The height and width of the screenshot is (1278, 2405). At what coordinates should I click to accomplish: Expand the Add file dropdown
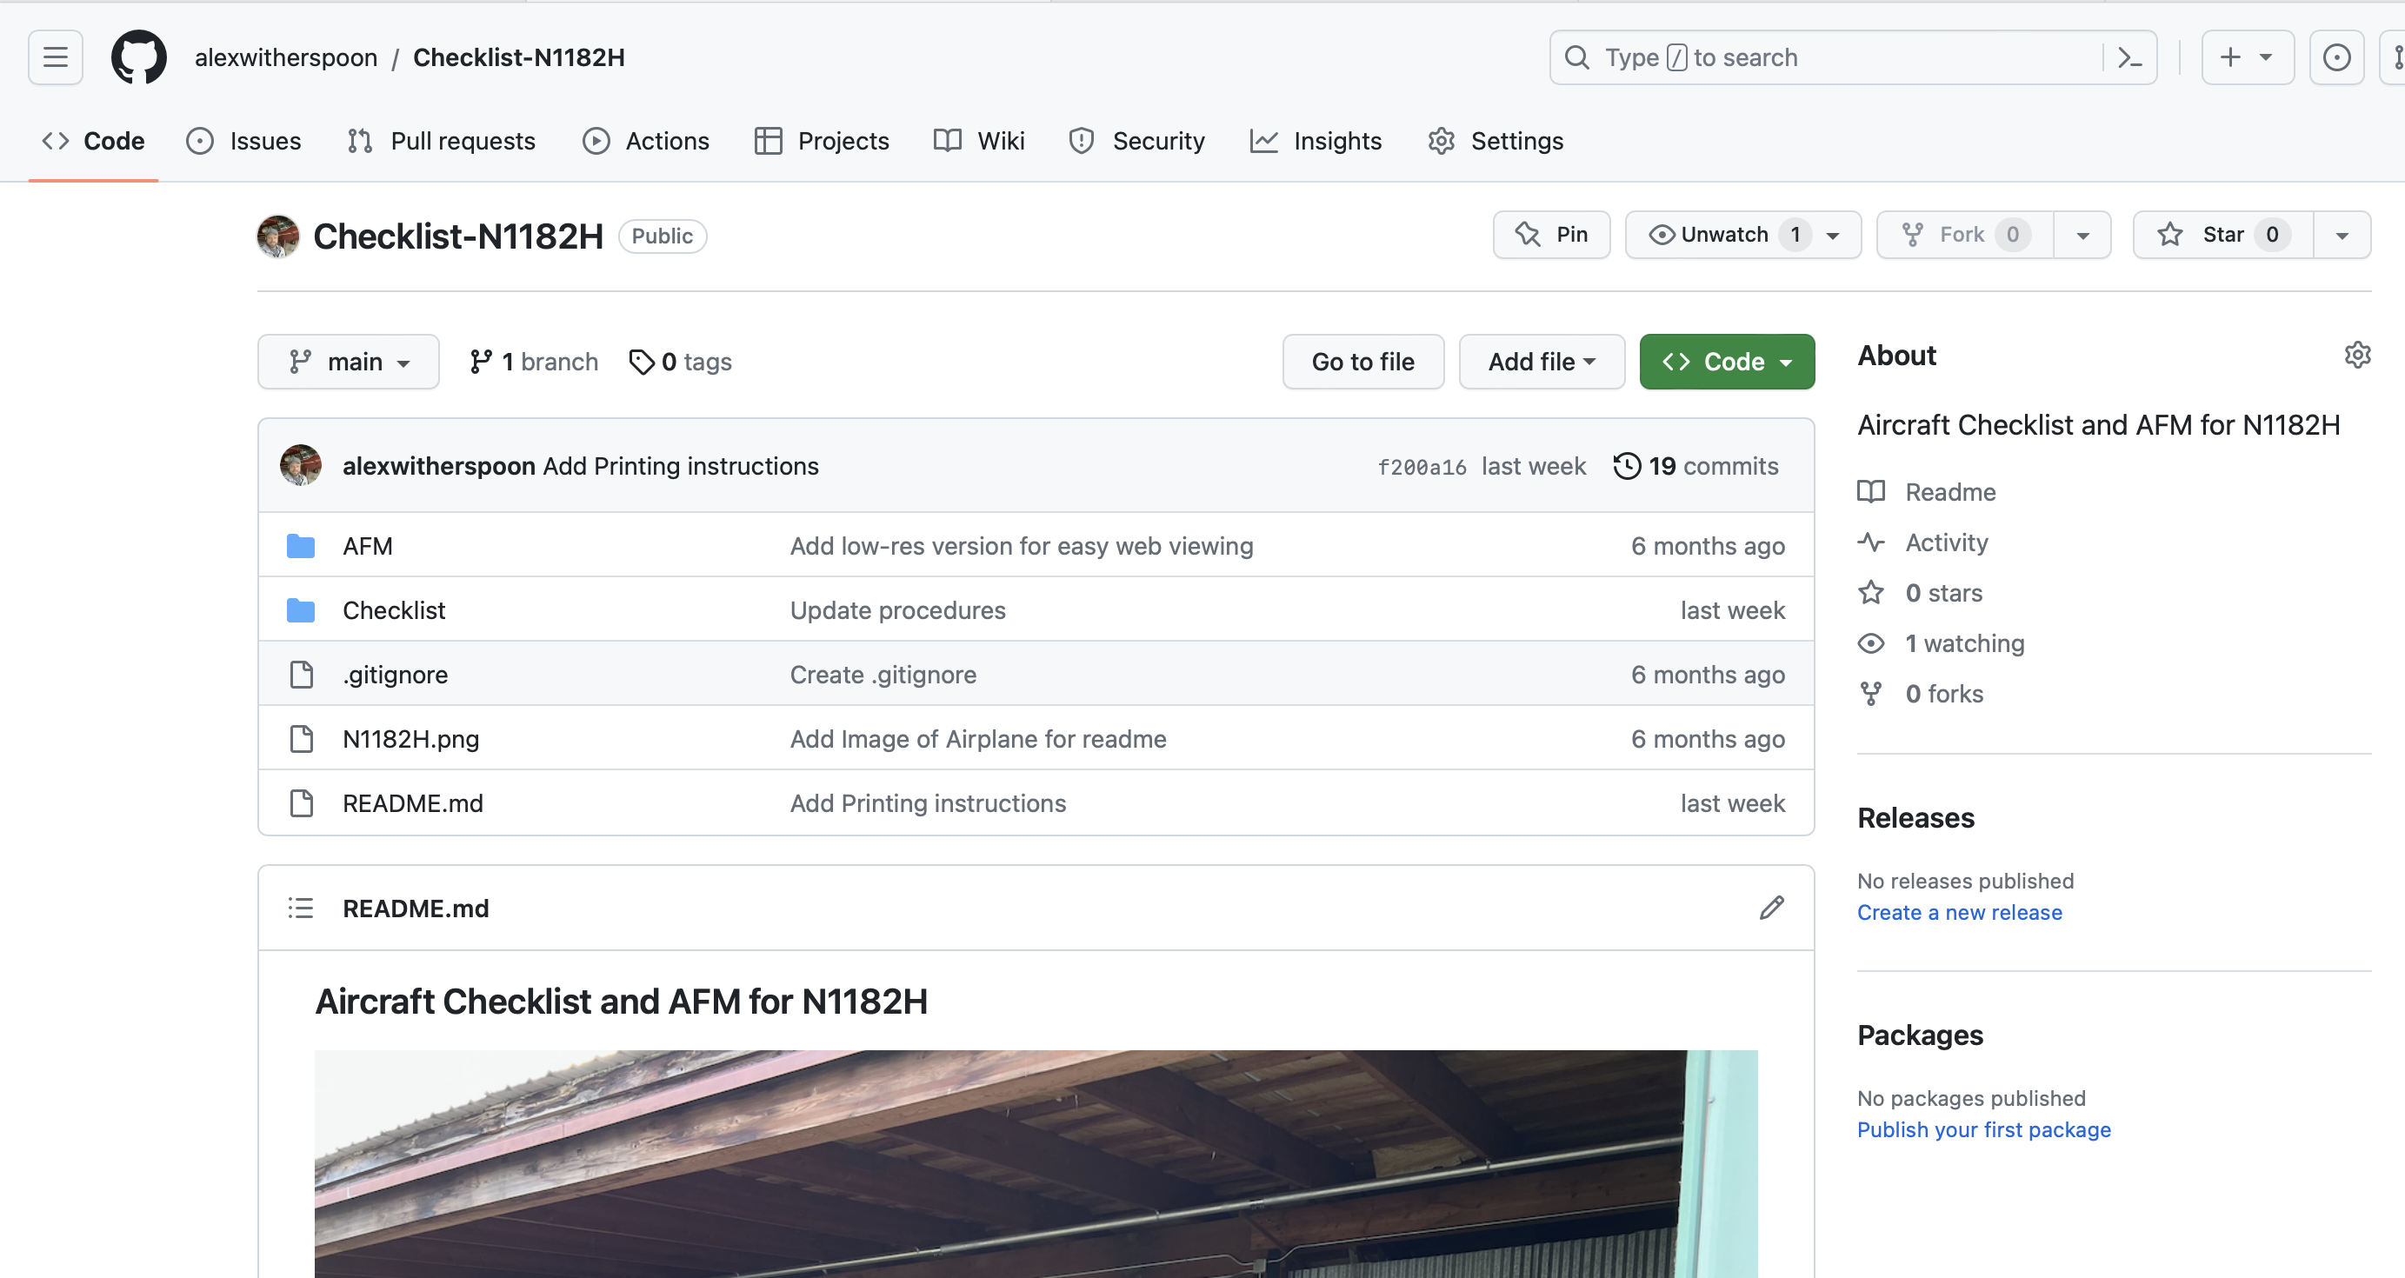[1542, 362]
